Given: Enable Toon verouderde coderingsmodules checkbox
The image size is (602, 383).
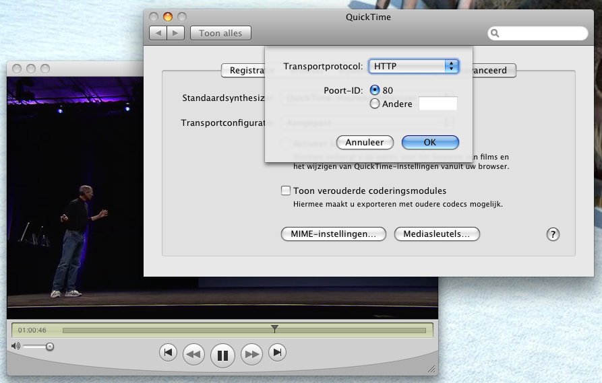Looking at the screenshot, I should (x=286, y=190).
